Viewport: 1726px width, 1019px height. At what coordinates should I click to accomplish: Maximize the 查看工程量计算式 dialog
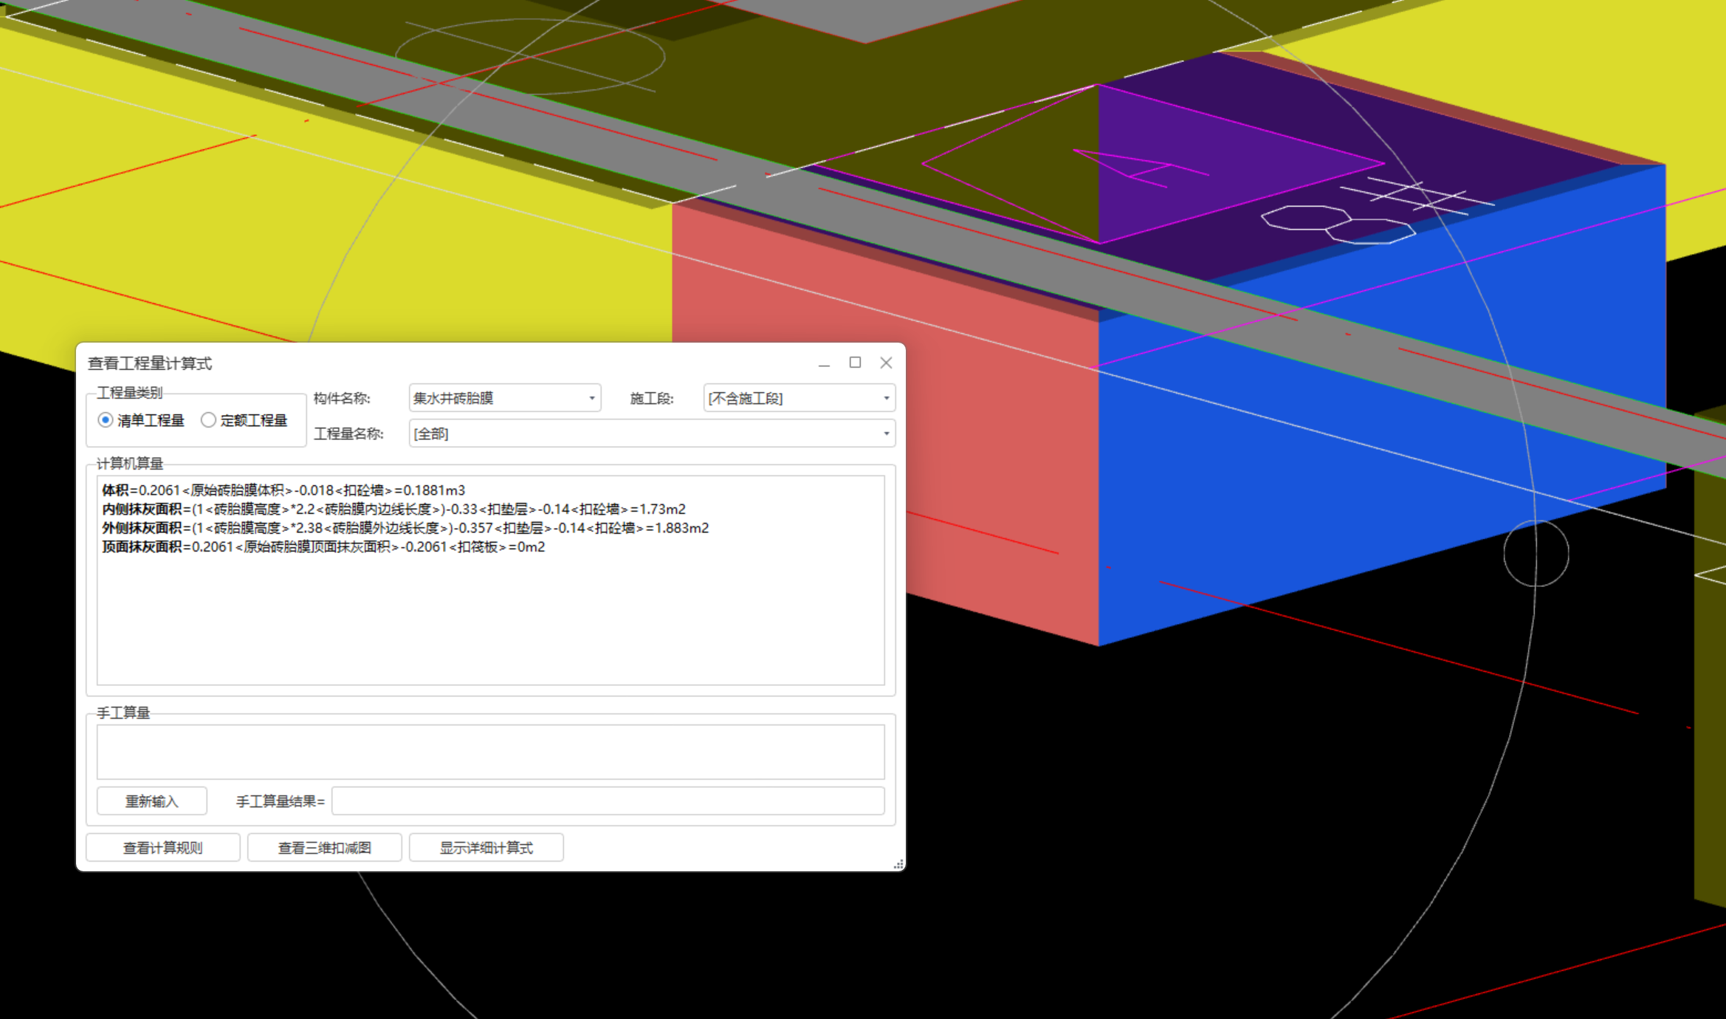point(855,363)
